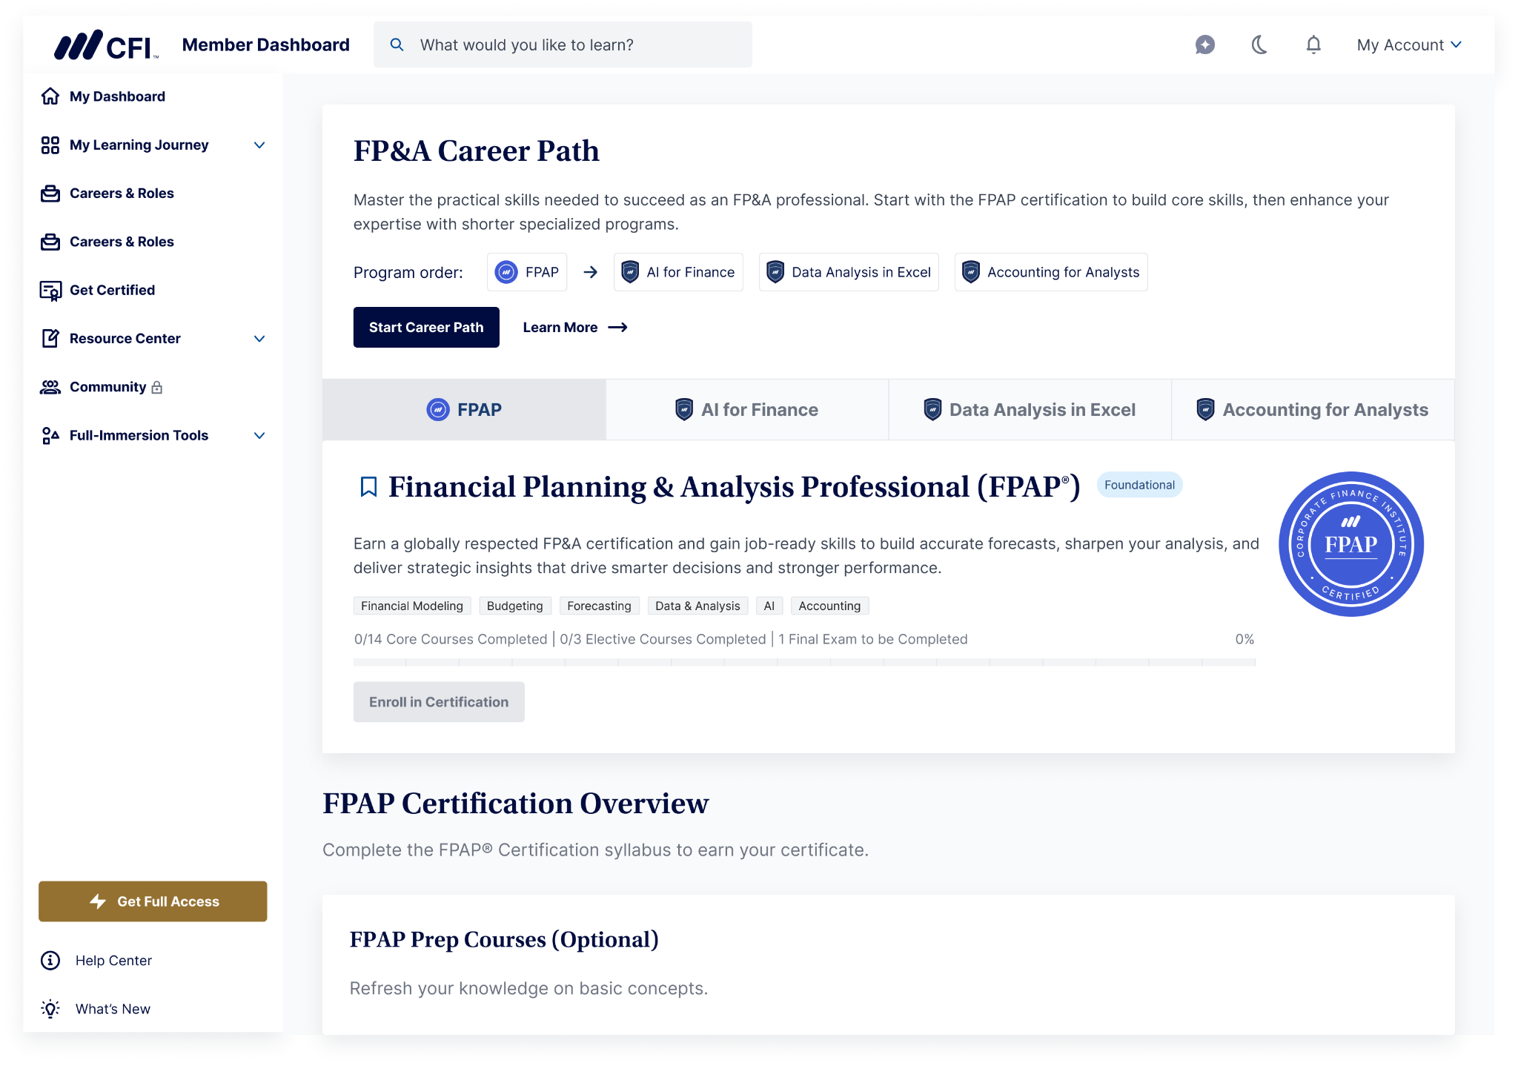Expand Full-Immersion Tools chevron
Viewport: 1518px width, 1066px height.
pyautogui.click(x=259, y=436)
